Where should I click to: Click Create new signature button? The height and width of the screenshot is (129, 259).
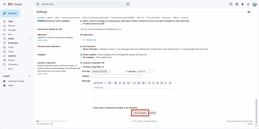(89, 40)
